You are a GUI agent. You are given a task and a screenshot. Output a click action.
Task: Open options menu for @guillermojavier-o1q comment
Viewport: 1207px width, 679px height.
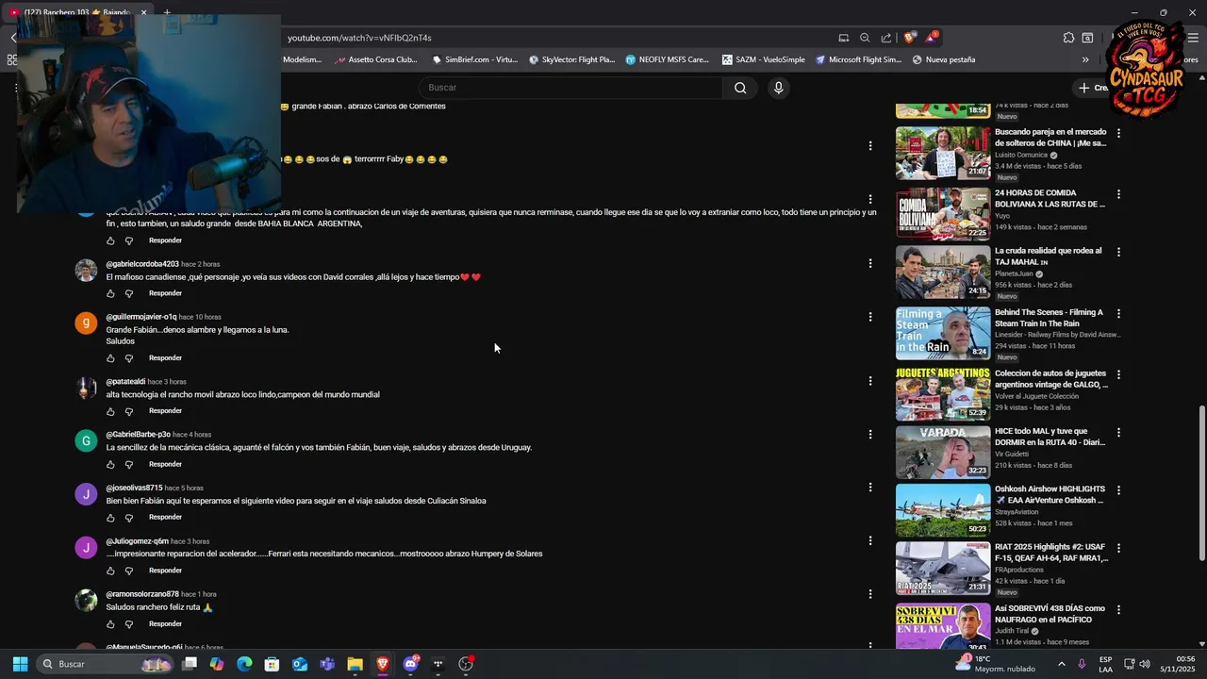click(870, 317)
